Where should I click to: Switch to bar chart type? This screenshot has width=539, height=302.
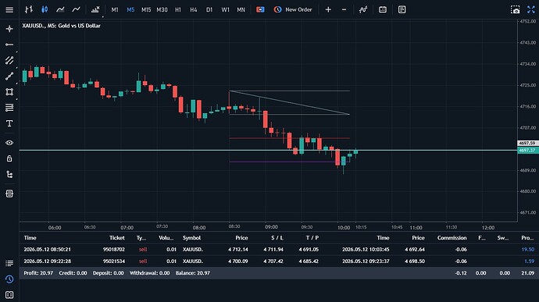29,9
